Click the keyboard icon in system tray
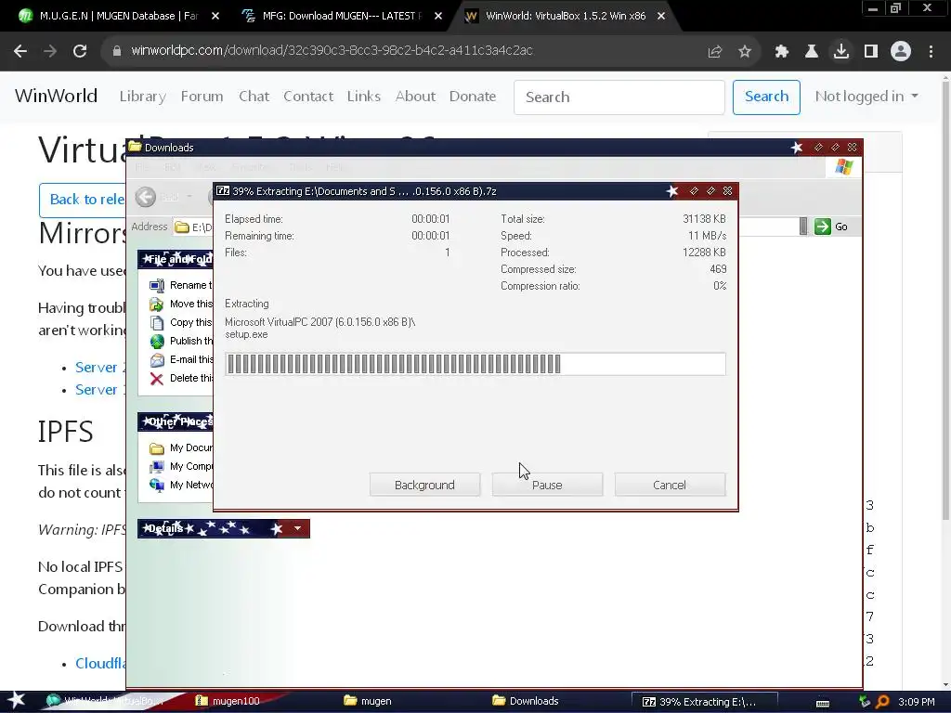 pos(823,703)
